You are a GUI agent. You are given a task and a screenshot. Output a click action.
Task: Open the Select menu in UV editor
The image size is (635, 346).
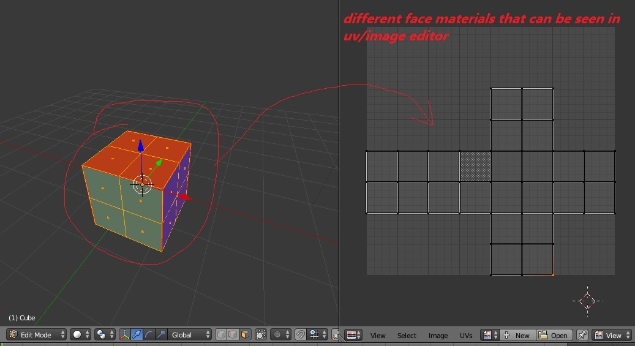[407, 336]
